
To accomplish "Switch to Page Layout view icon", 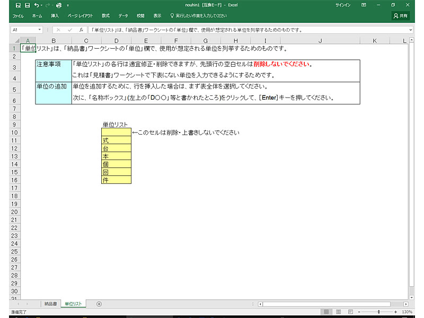I will (x=338, y=312).
